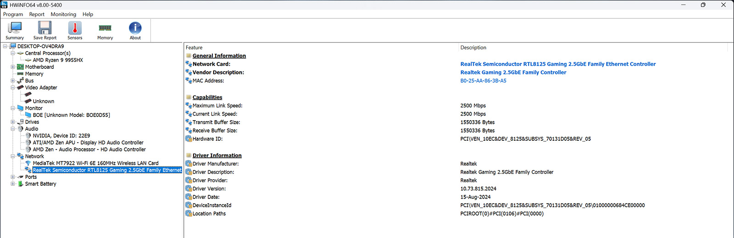
Task: Click the Audio speaker icon
Action: coord(20,129)
